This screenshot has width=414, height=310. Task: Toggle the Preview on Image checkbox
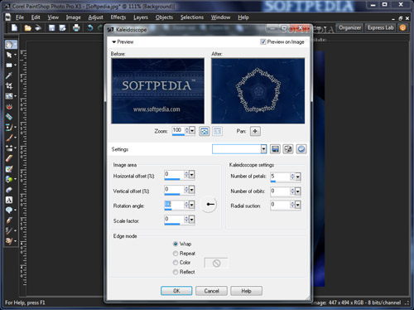coord(262,41)
